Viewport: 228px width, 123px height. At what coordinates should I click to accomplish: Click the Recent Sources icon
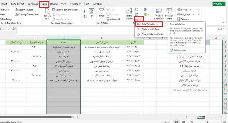click(x=17, y=10)
